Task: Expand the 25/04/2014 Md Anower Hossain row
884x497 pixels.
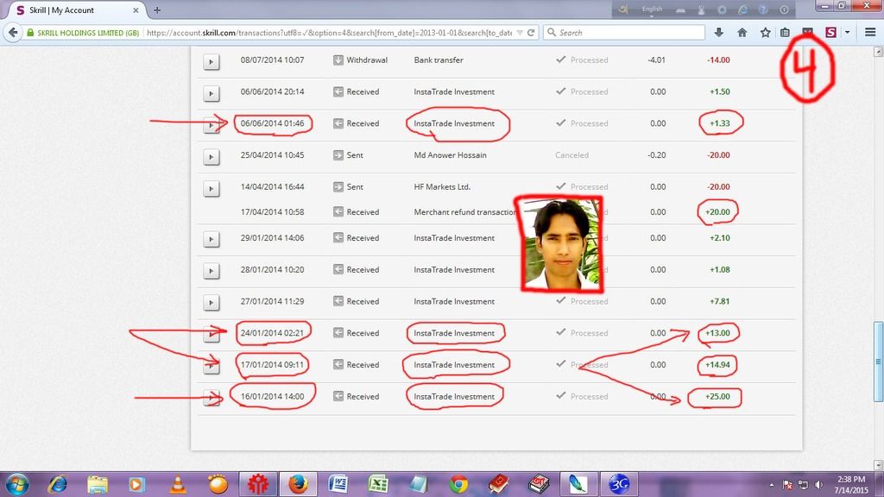Action: tap(211, 157)
